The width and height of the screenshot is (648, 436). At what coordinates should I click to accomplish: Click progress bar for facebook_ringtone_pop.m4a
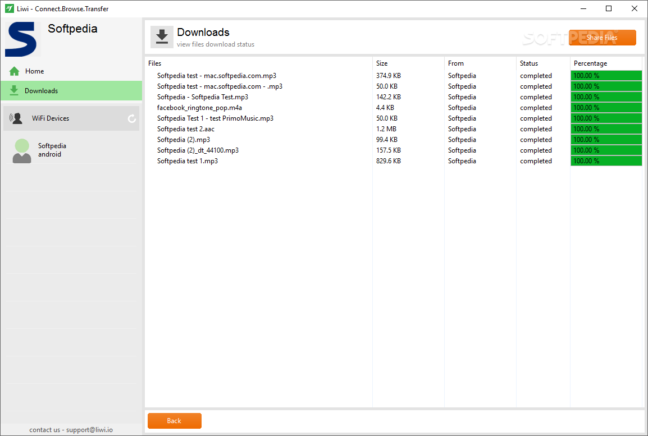pos(606,108)
